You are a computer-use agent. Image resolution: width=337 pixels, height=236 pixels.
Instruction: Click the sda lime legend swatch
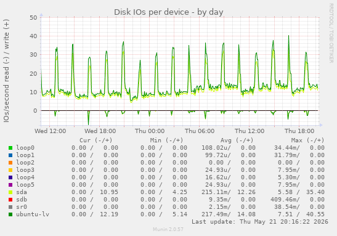click(10, 192)
